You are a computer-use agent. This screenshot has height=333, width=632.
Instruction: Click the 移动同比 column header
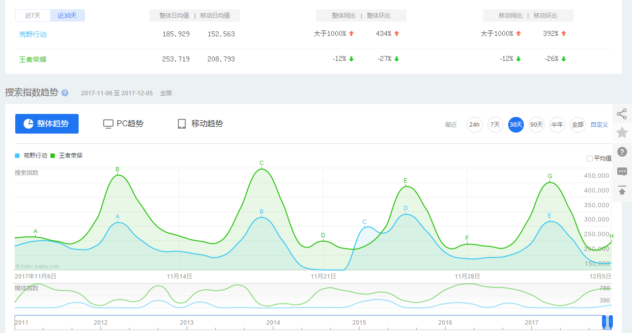pos(511,16)
